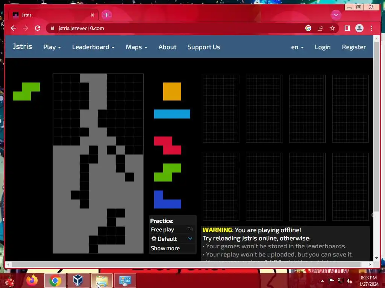The height and width of the screenshot is (288, 385).
Task: Open the Play dropdown menu
Action: tap(52, 47)
